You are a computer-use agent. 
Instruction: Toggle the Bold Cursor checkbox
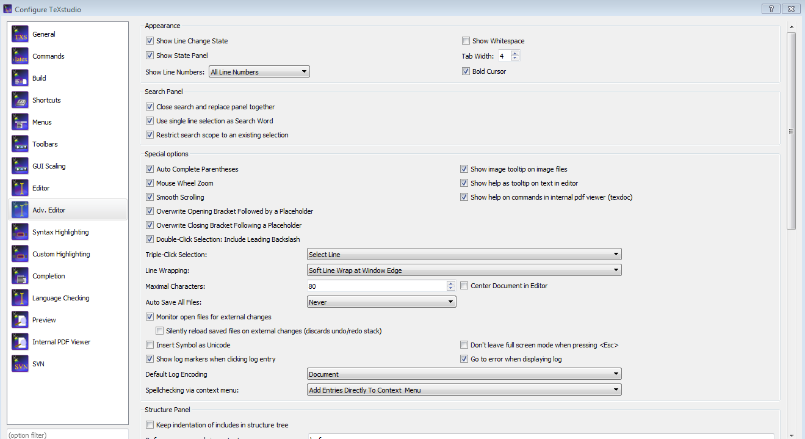(466, 71)
